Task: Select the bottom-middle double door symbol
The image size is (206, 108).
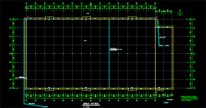Action: click(86, 90)
